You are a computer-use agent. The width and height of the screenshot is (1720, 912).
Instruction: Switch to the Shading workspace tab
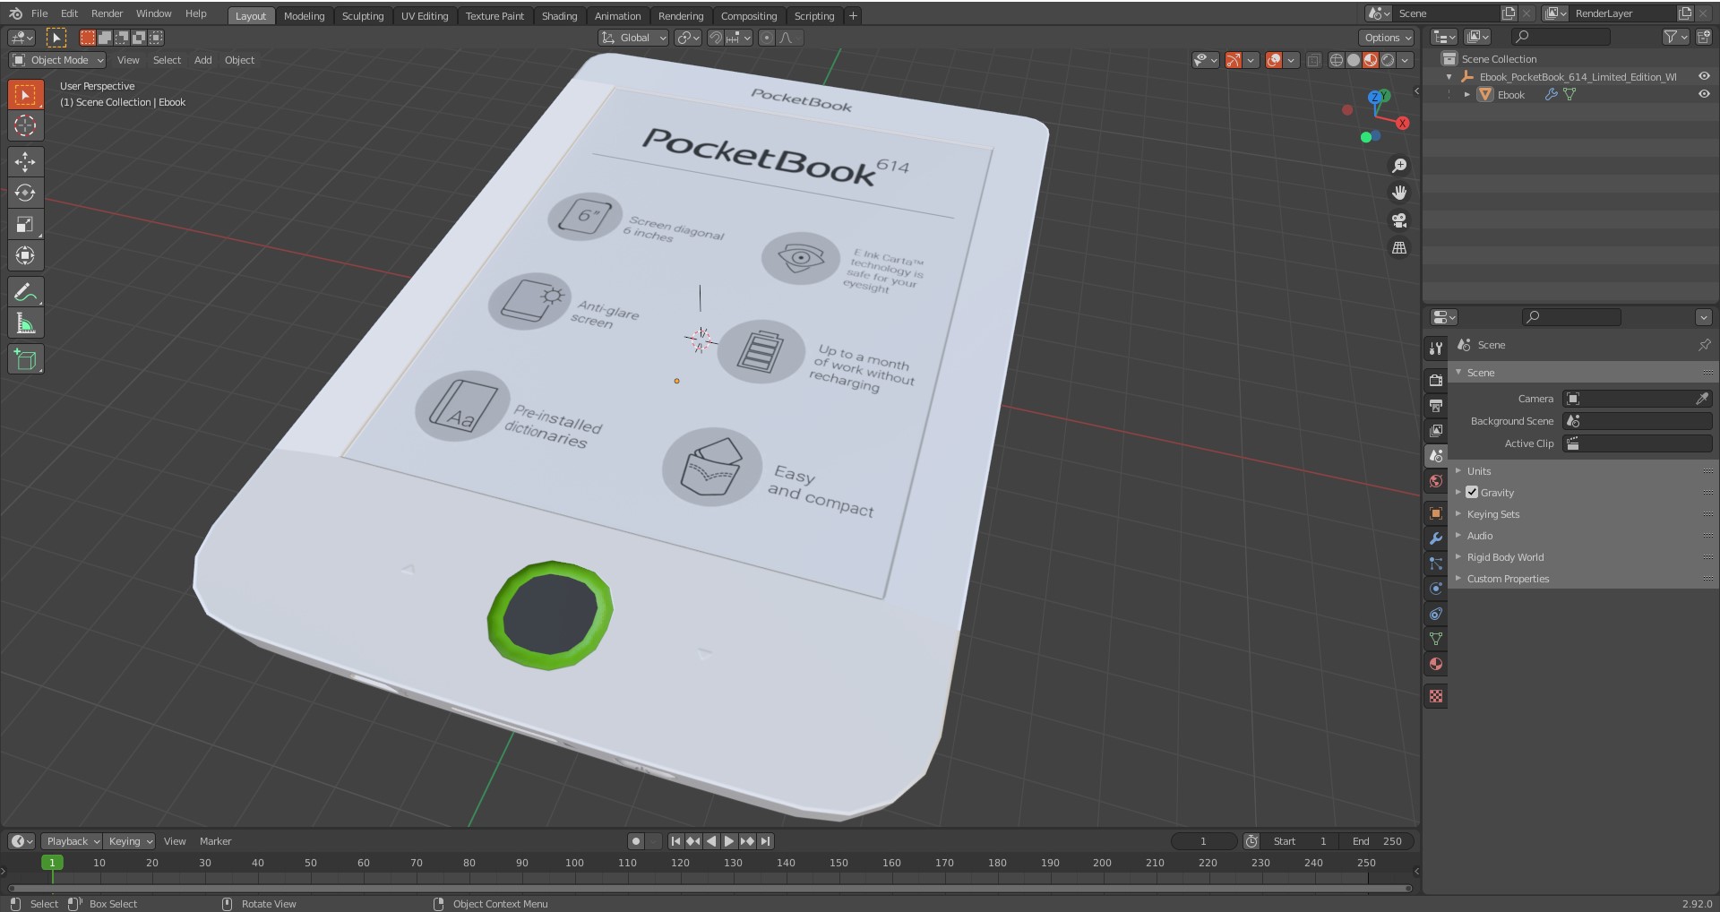559,15
